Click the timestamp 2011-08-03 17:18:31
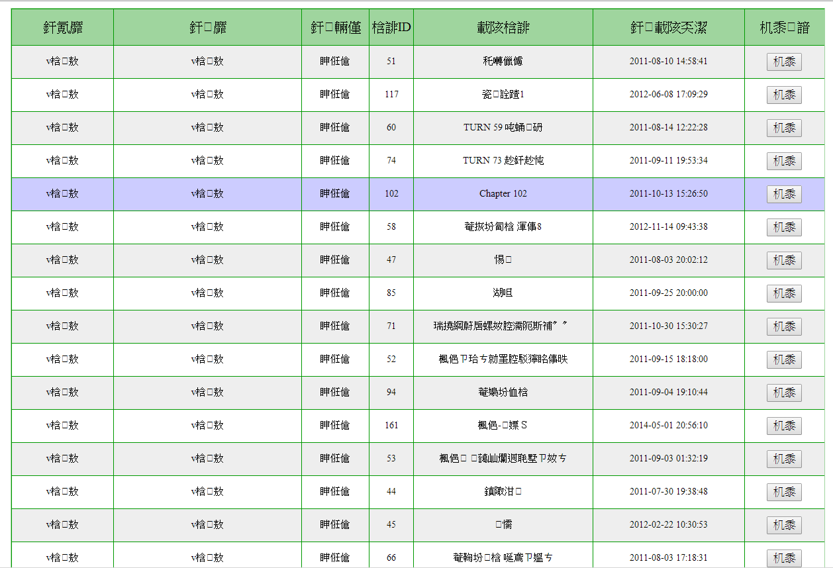The width and height of the screenshot is (833, 568). tap(668, 558)
